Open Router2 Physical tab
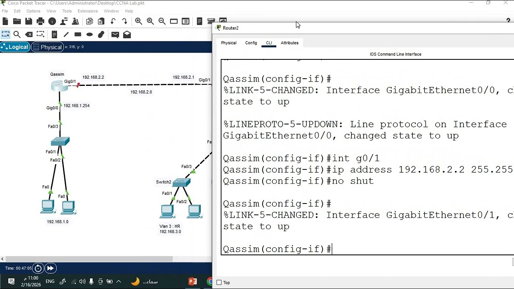Viewport: 514px width, 289px height. (228, 43)
